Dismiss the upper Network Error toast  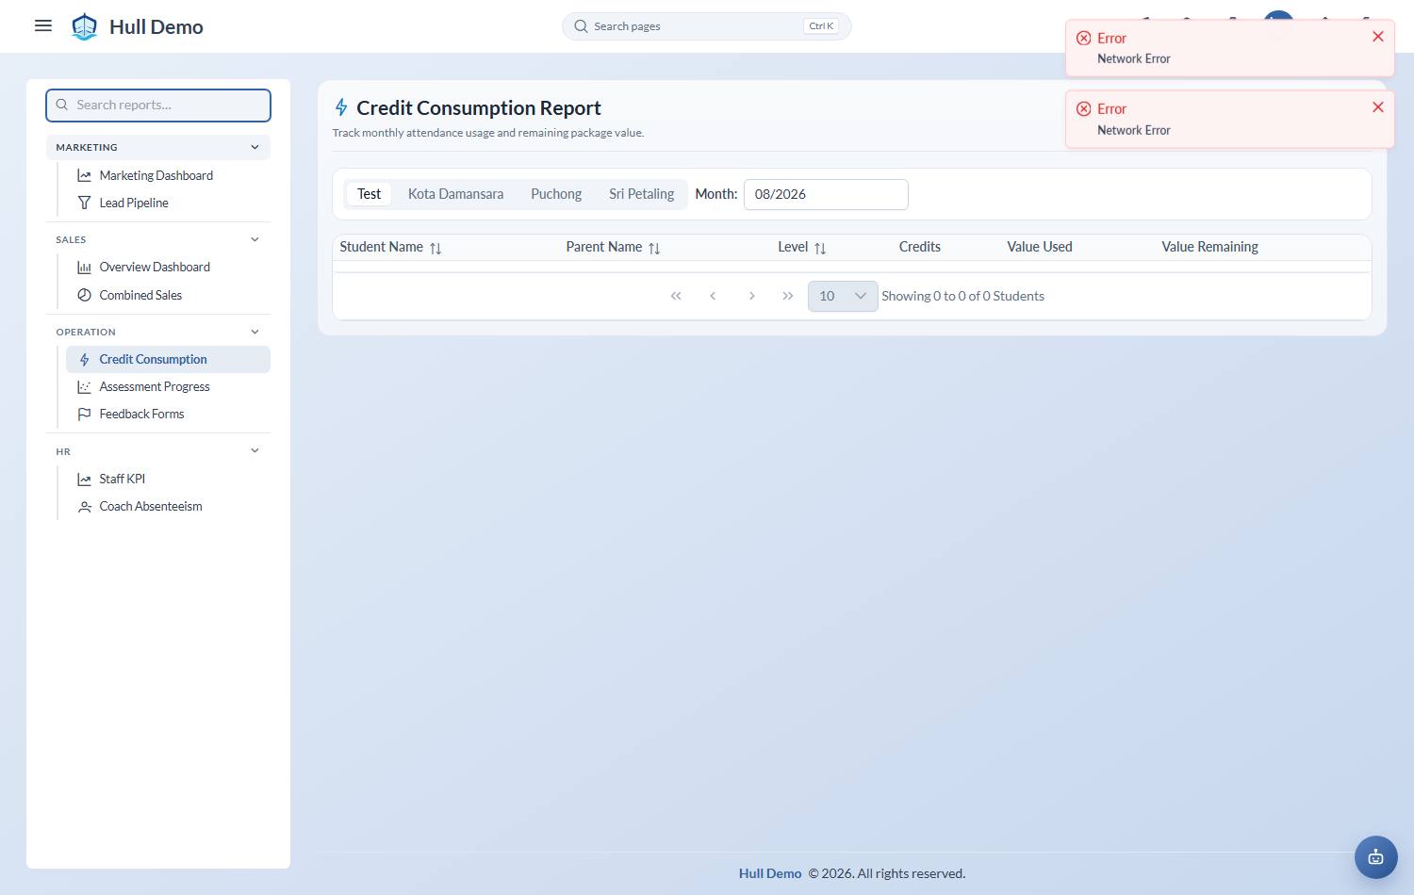[x=1378, y=37]
